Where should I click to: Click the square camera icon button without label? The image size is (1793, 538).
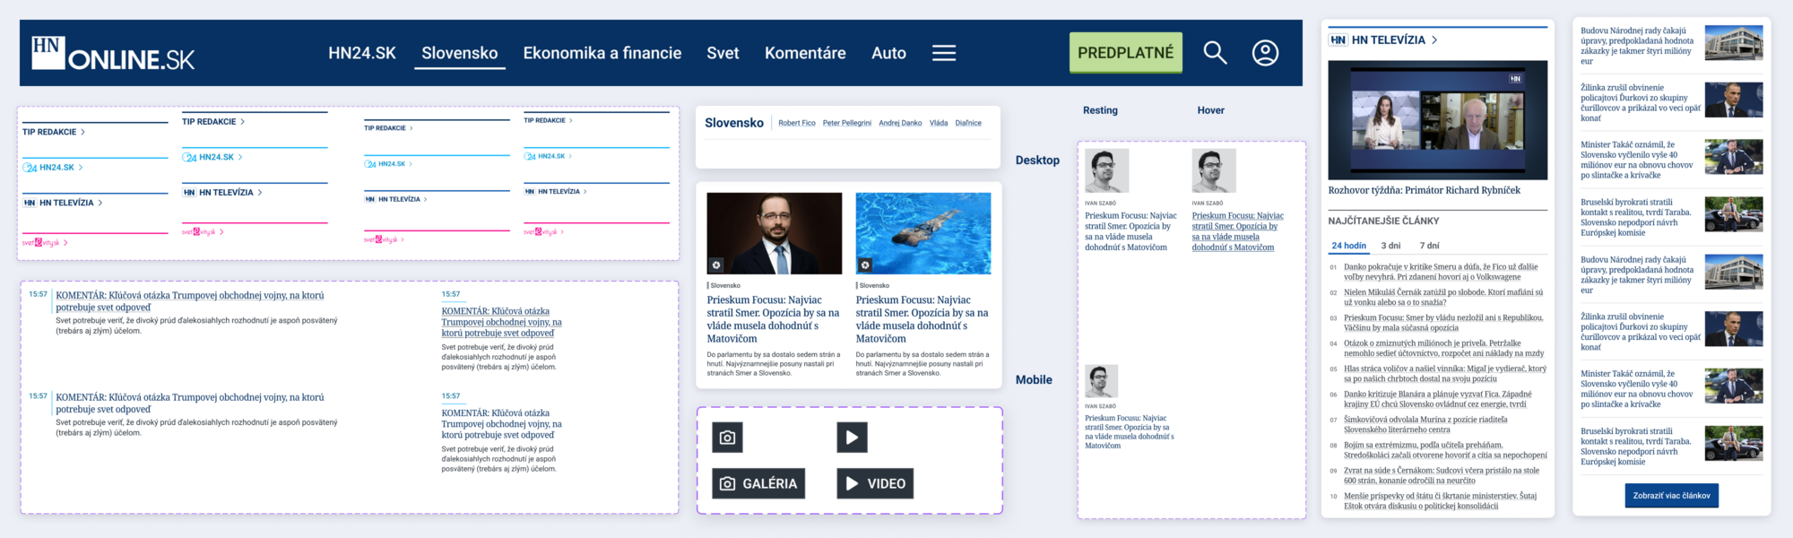click(727, 438)
